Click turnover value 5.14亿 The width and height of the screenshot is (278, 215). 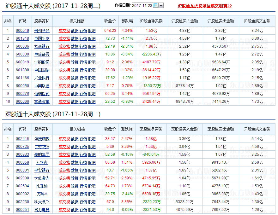pos(257,139)
